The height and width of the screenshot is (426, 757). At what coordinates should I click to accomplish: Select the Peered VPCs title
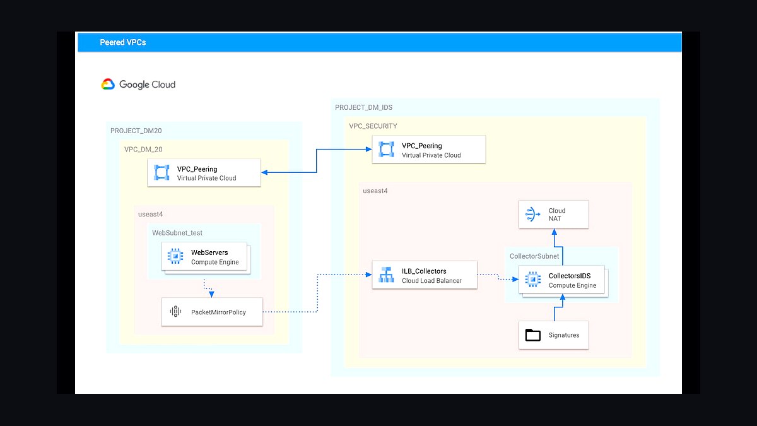[122, 42]
